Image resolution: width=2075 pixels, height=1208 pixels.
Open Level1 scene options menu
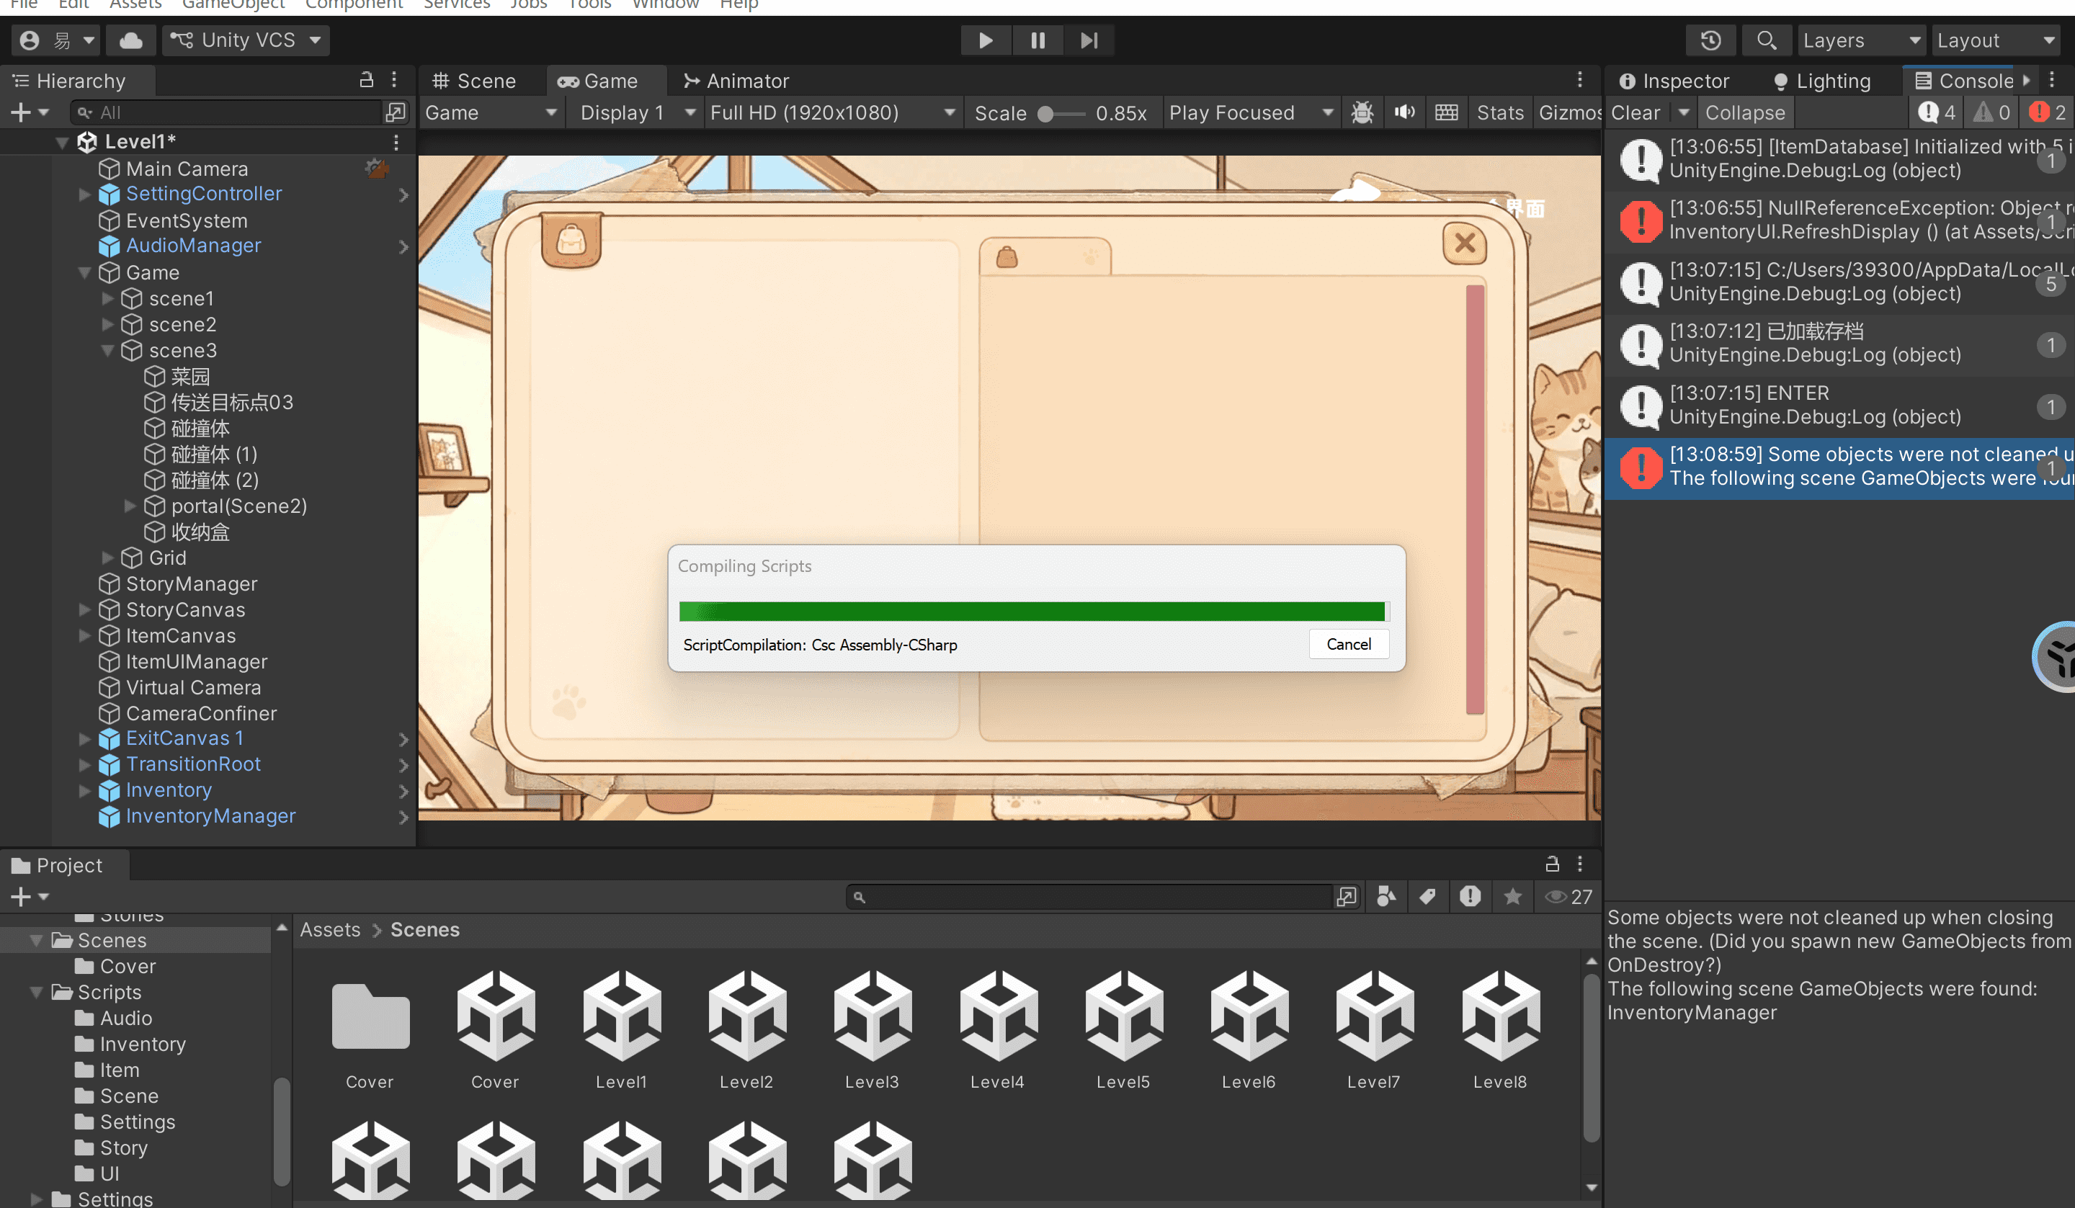point(396,143)
